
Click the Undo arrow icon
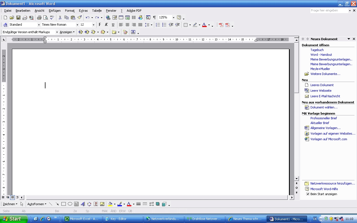coord(87,18)
